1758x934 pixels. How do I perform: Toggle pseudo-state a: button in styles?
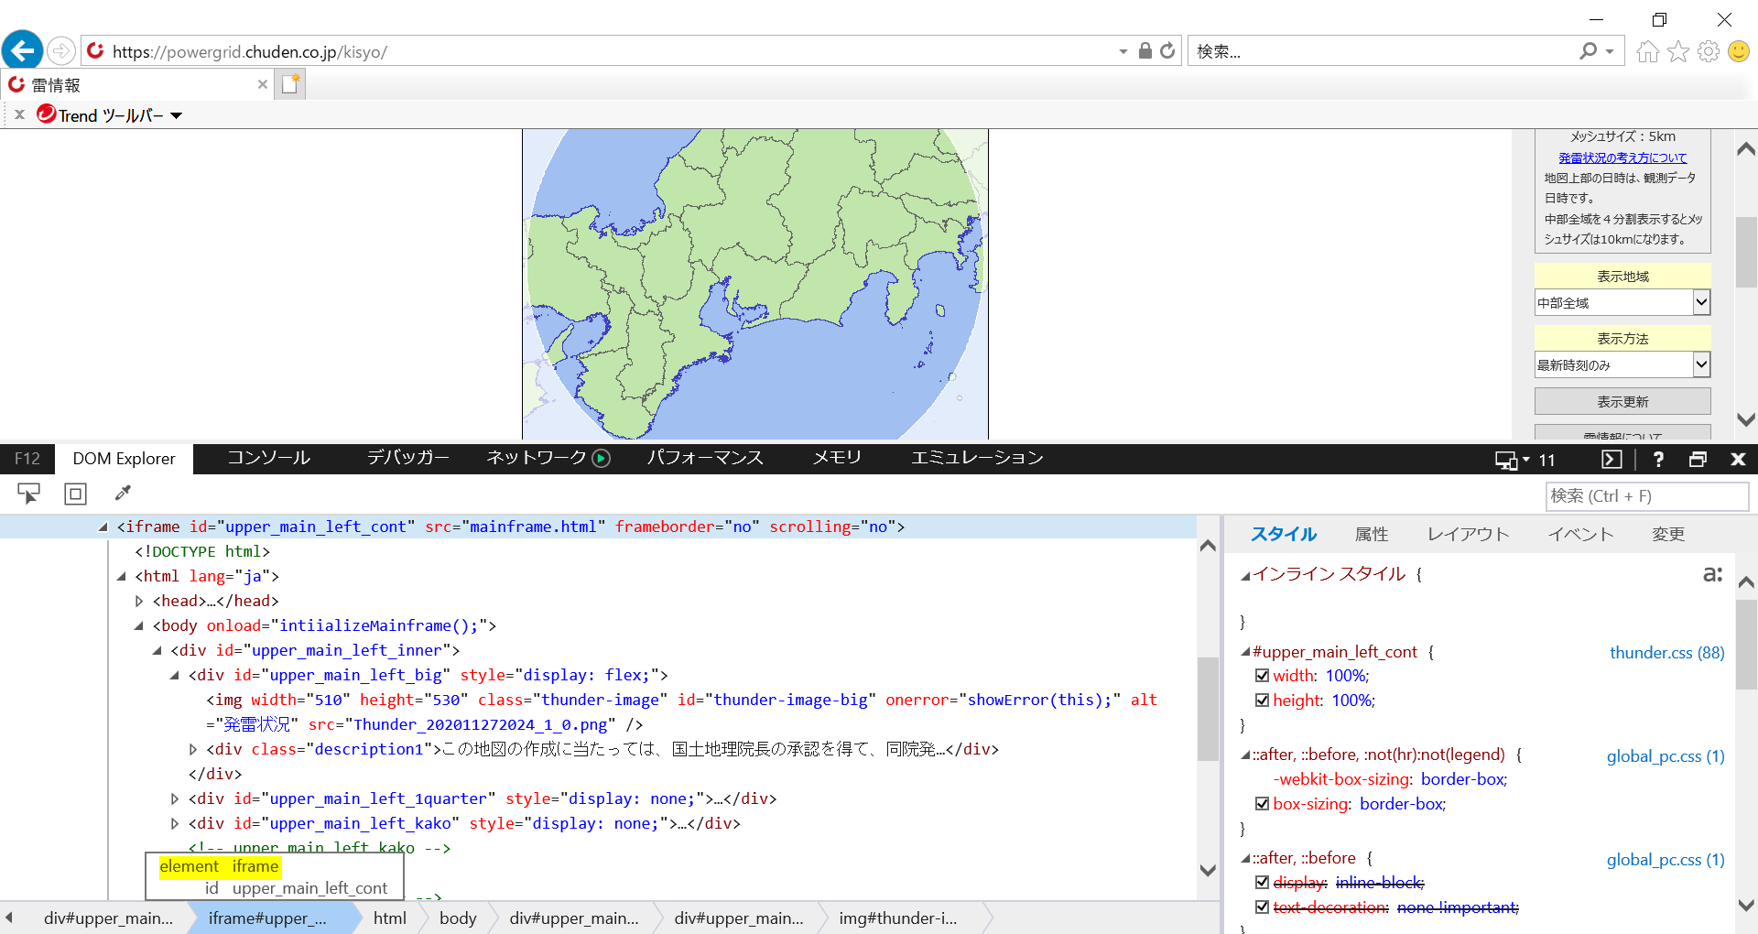click(1713, 574)
